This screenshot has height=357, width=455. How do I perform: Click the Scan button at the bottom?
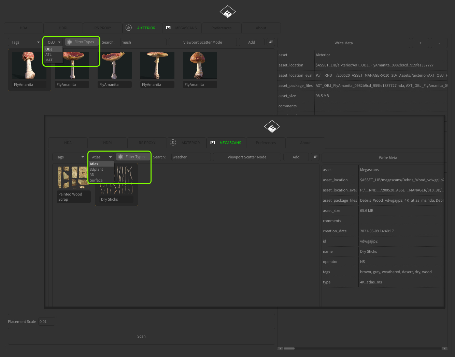click(141, 336)
